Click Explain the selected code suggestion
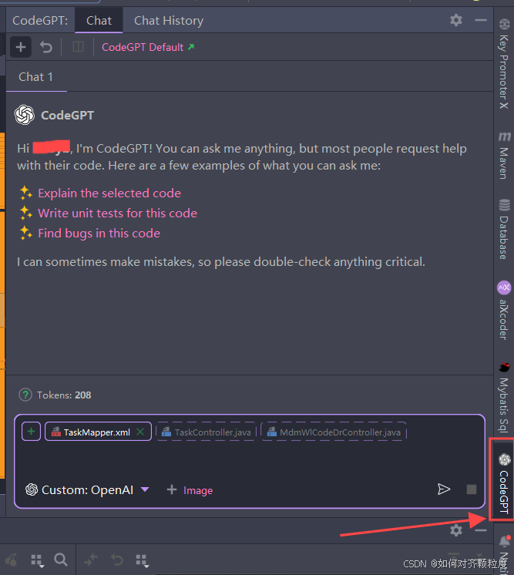Screen dimensions: 514x575 [x=109, y=193]
